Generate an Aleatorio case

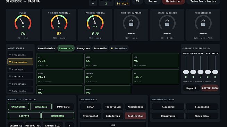168,107
